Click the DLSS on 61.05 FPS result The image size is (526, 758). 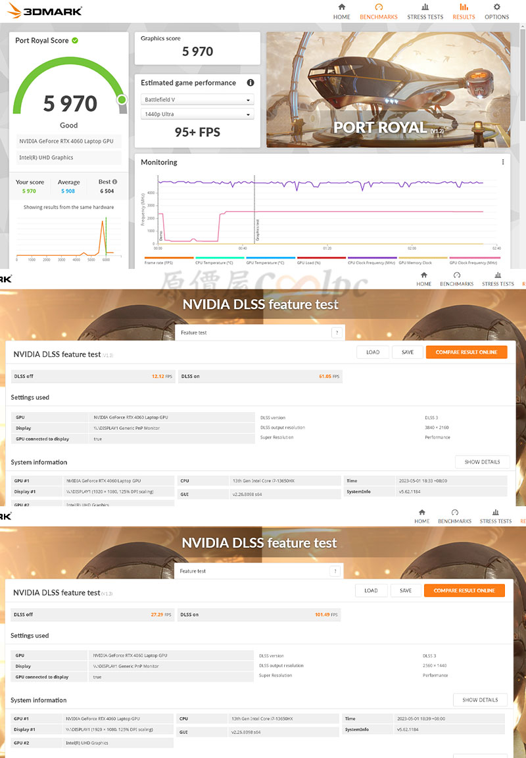260,376
